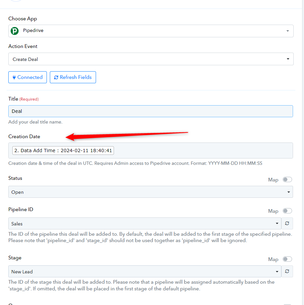Enable Map toggle for Status
This screenshot has height=305, width=304.
[x=287, y=179]
